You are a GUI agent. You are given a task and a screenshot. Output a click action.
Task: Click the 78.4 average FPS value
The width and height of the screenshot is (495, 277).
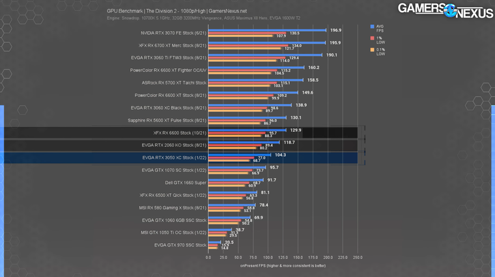coord(264,205)
